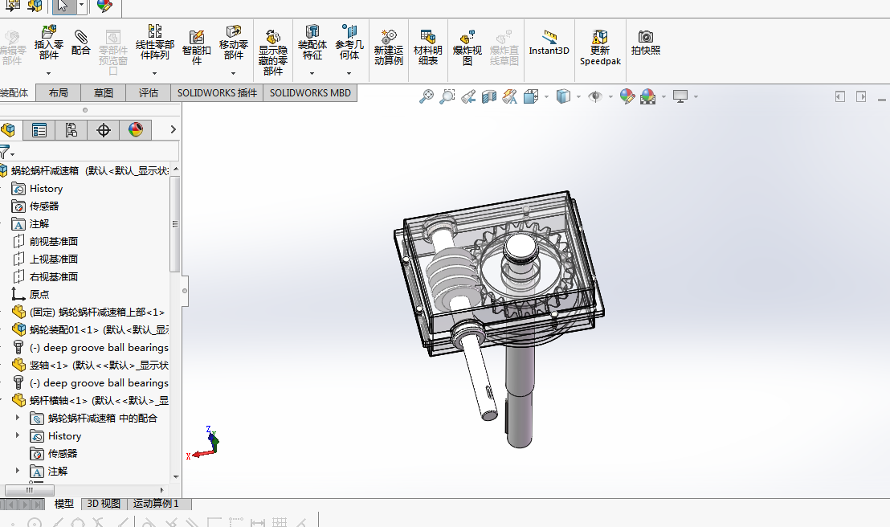Expand Move Component dropdown arrow
890x527 pixels.
click(233, 73)
